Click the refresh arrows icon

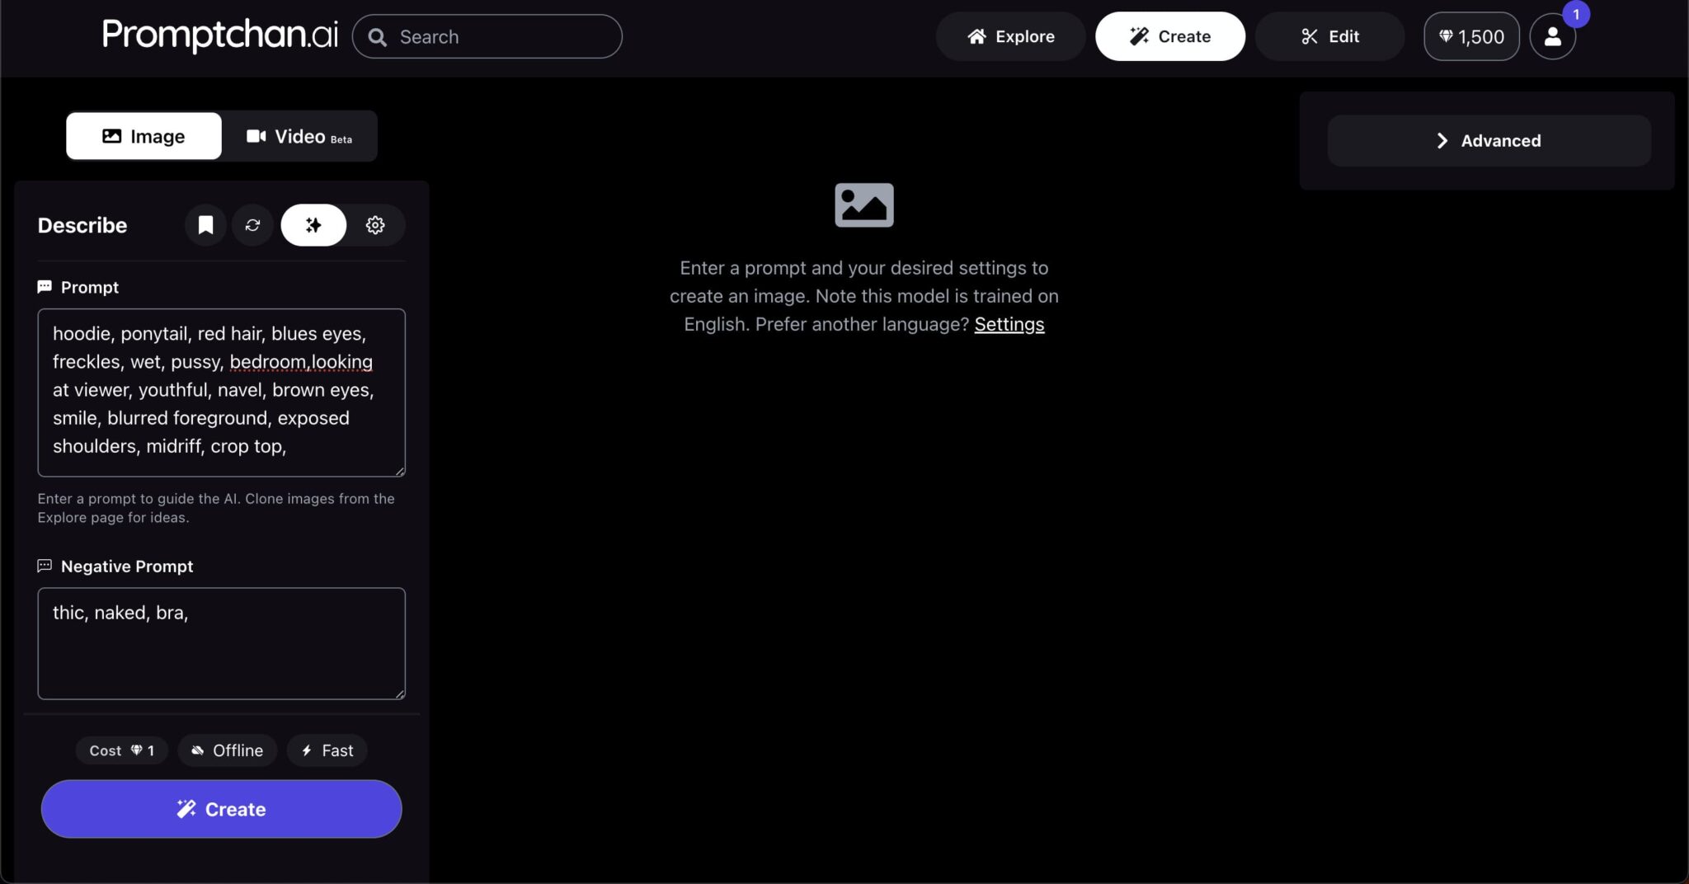click(x=252, y=225)
